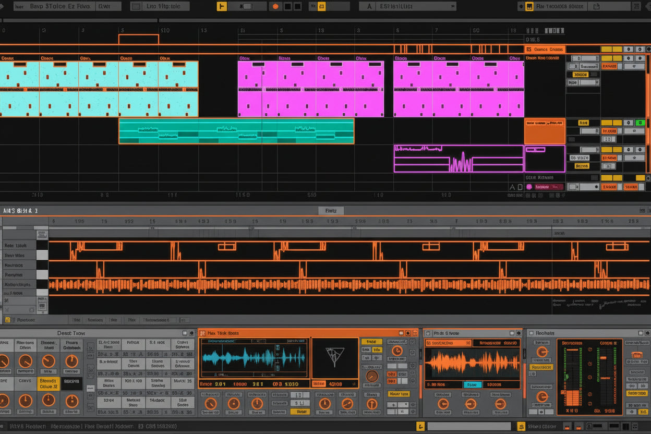This screenshot has height=434, width=651.
Task: Click the record dot icon in the transport bar
Action: [276, 6]
